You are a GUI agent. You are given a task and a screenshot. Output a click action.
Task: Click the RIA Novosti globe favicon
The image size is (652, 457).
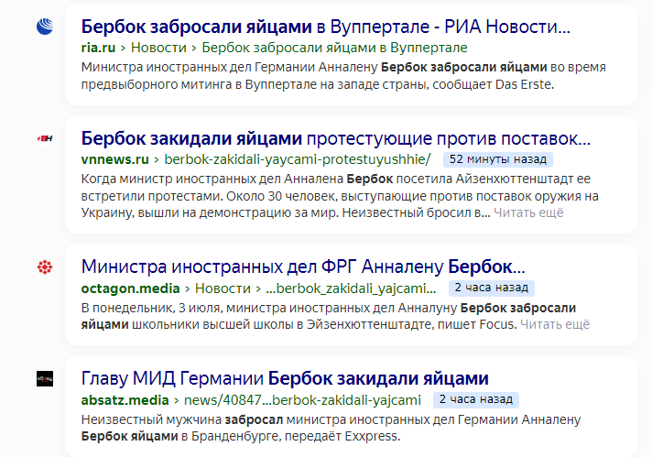pyautogui.click(x=45, y=27)
